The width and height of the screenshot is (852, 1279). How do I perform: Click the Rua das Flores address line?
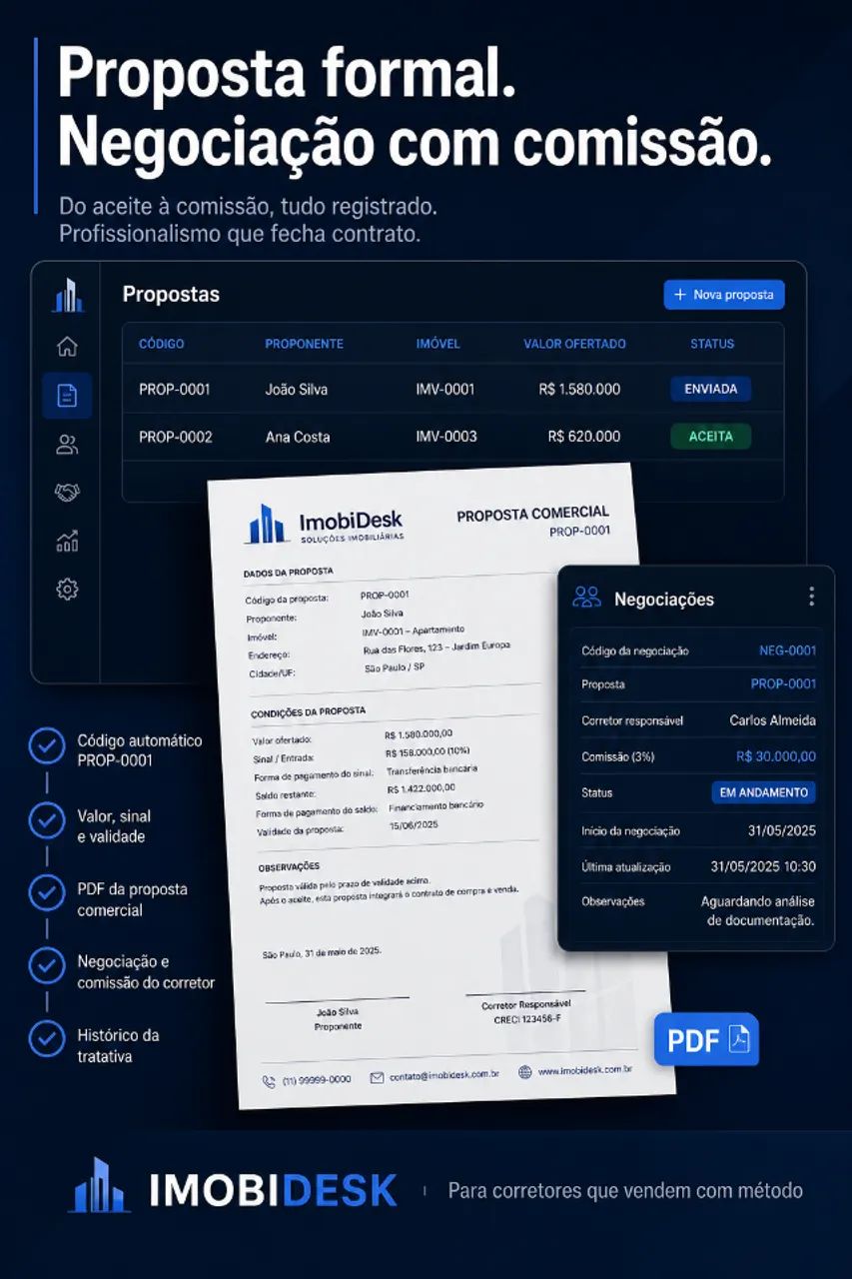436,648
